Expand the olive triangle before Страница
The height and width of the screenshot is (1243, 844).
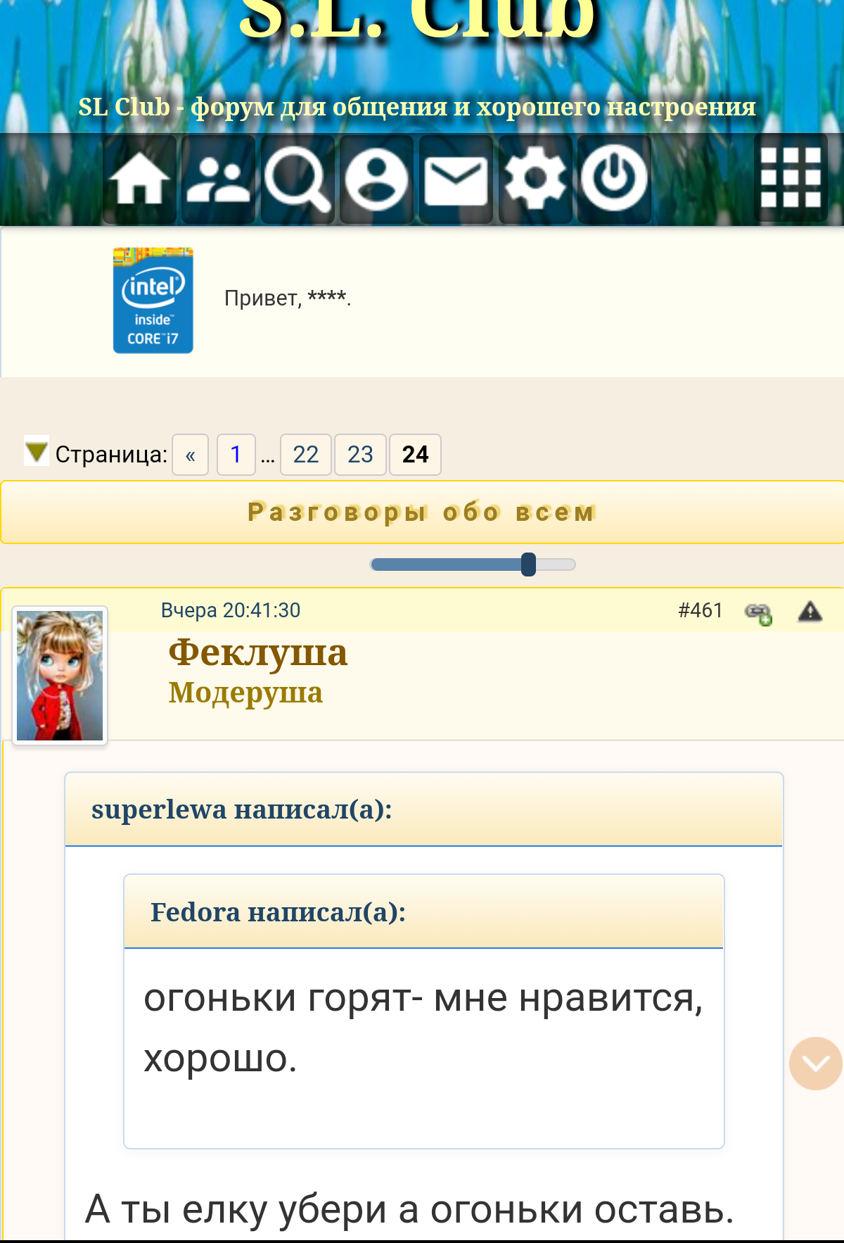click(x=36, y=450)
